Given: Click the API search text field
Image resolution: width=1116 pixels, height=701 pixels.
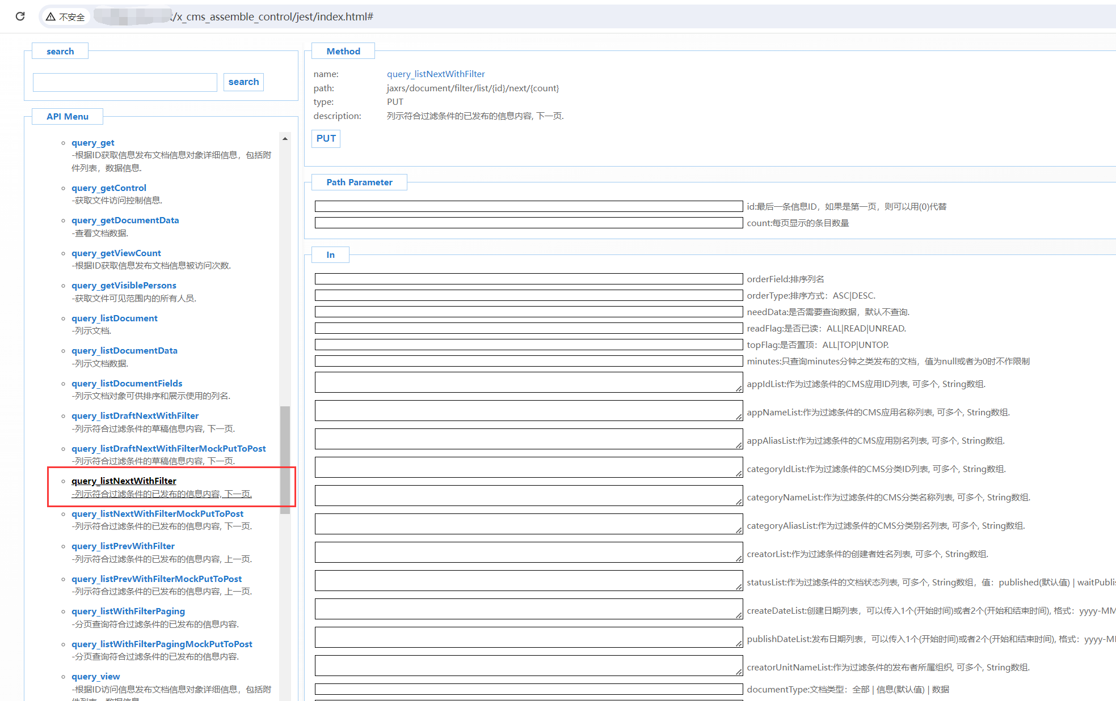Looking at the screenshot, I should (125, 82).
